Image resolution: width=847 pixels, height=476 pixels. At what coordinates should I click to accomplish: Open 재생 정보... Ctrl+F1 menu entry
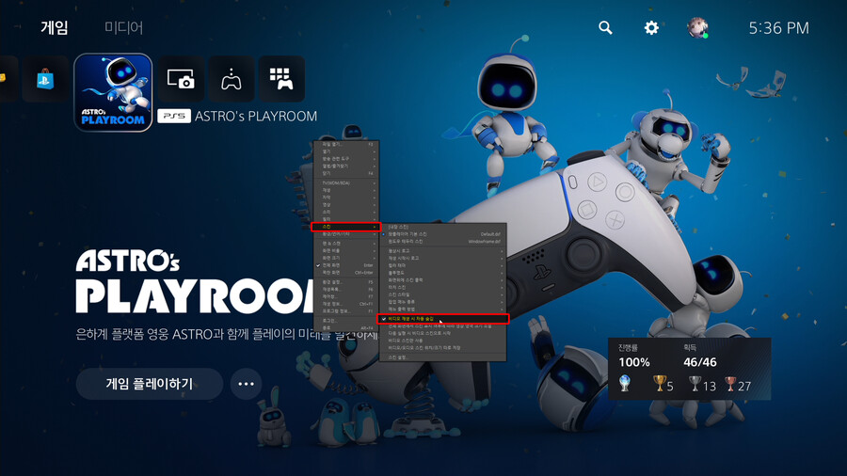click(345, 304)
